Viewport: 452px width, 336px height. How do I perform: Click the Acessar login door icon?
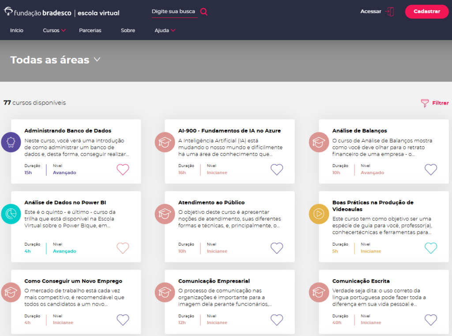coord(390,11)
